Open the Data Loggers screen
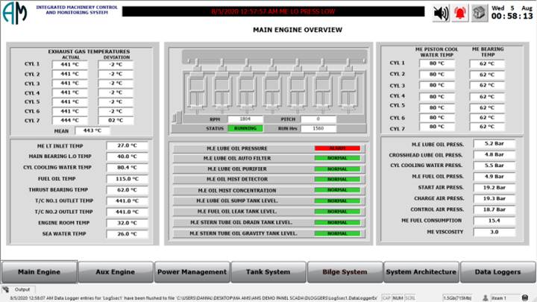Viewport: 537px width, 302px height. (497, 272)
